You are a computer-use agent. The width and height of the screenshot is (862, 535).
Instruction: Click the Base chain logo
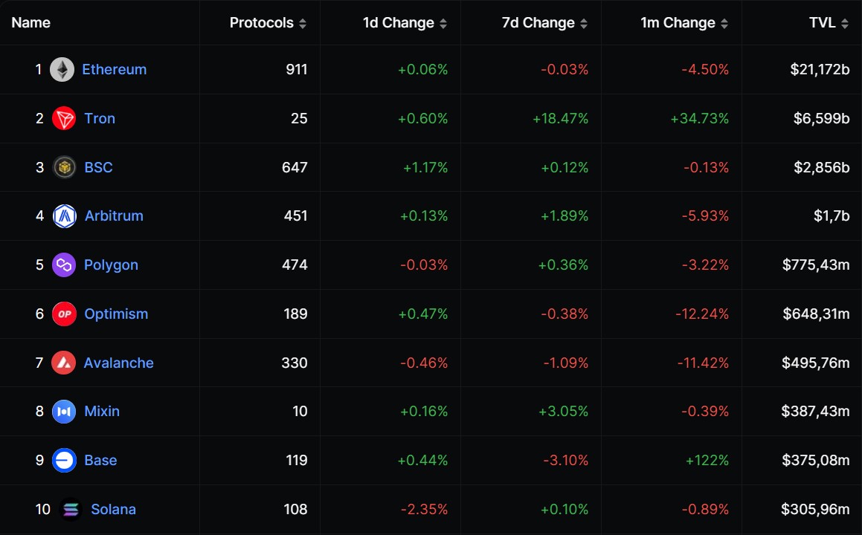64,460
